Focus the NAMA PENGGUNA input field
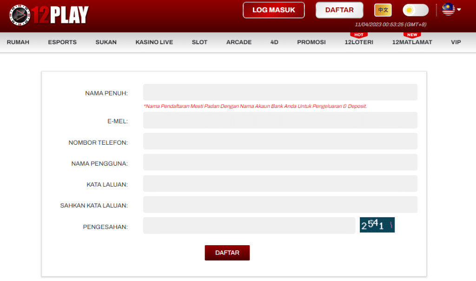The width and height of the screenshot is (476, 281). 280,162
